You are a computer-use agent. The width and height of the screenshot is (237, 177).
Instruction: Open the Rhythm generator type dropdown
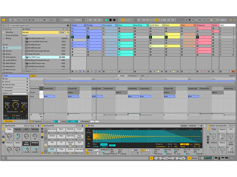point(15,94)
